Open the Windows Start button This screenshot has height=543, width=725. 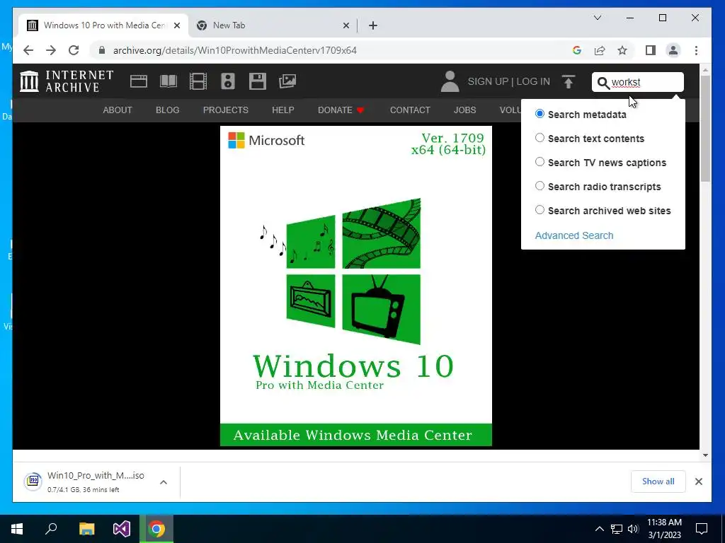[x=17, y=529]
